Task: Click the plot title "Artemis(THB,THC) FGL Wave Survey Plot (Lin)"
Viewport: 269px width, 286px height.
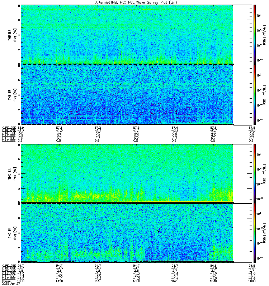Action: (136, 3)
